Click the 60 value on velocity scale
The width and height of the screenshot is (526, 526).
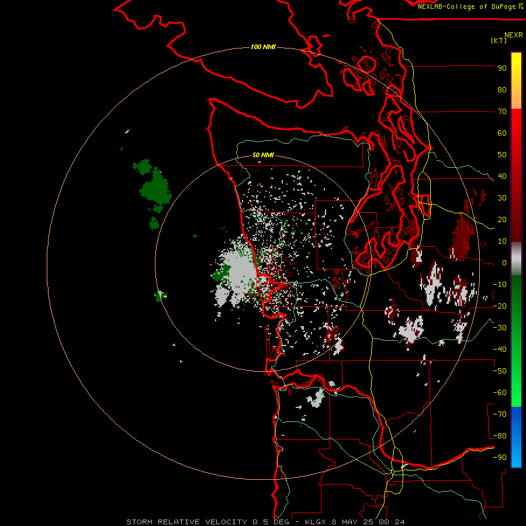(x=502, y=133)
